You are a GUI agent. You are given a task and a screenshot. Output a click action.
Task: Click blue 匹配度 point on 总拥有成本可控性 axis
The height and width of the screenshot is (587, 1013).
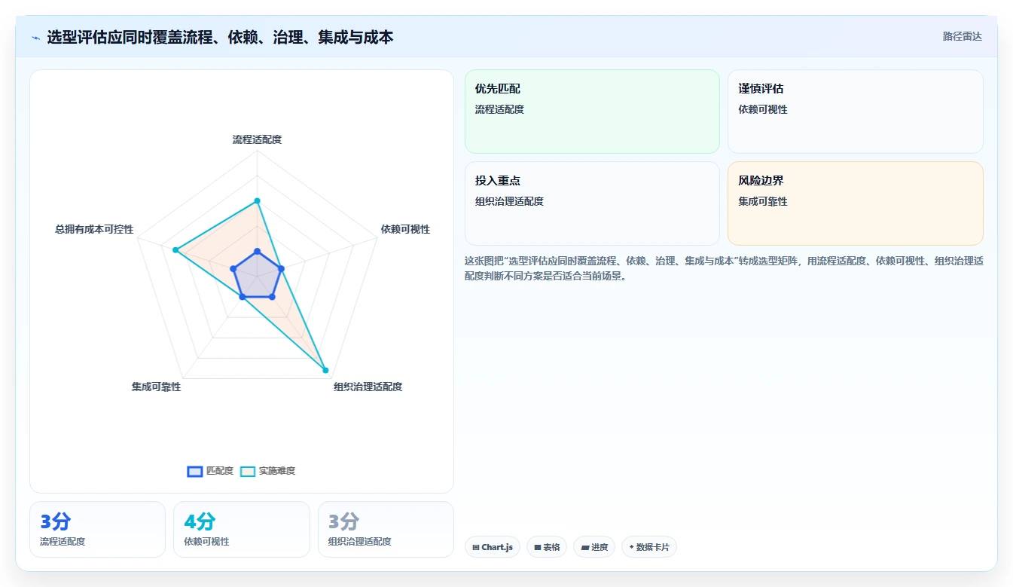(x=233, y=269)
